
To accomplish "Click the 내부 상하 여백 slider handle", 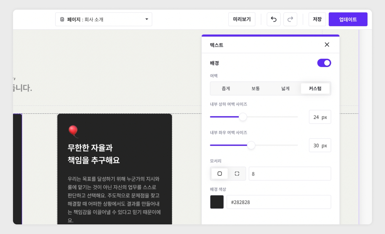I will tap(243, 117).
